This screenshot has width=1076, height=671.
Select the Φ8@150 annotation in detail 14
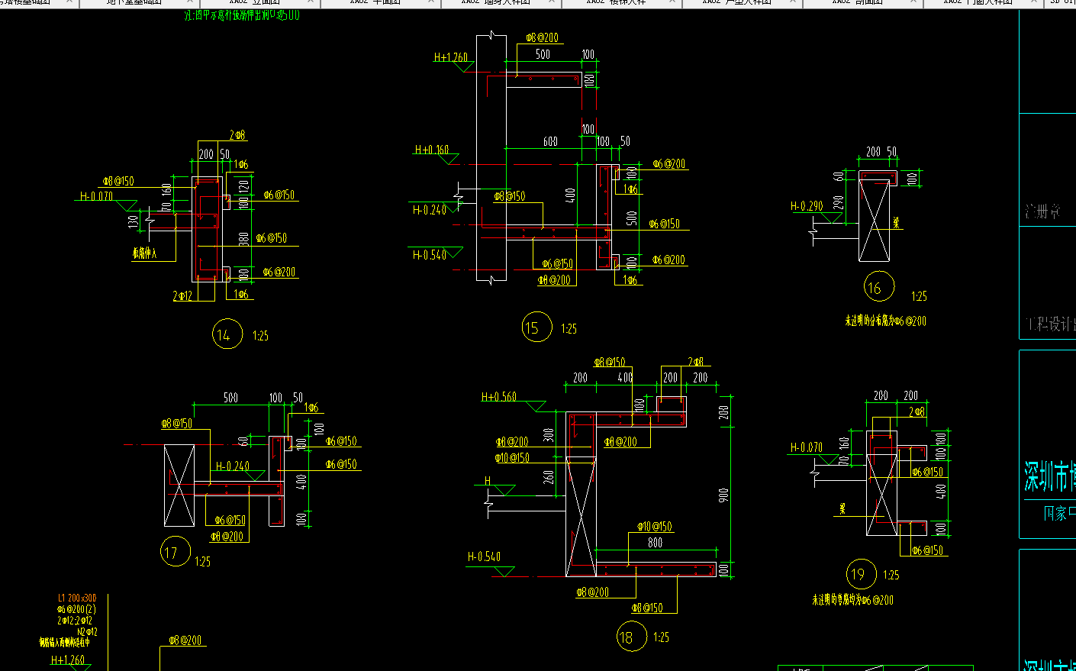pos(118,181)
